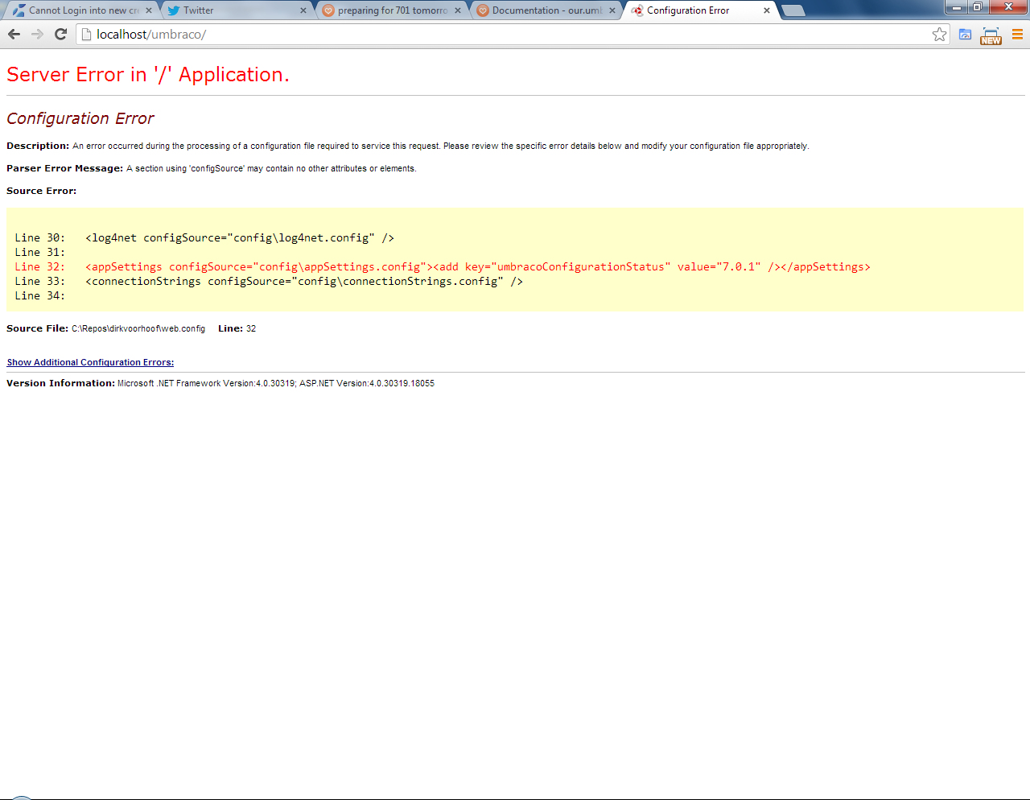Close the Twitter tab
Screen dimensions: 1030x800
(x=303, y=10)
